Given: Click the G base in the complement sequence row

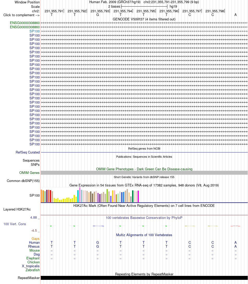Looking at the screenshot, I should [x=98, y=15].
